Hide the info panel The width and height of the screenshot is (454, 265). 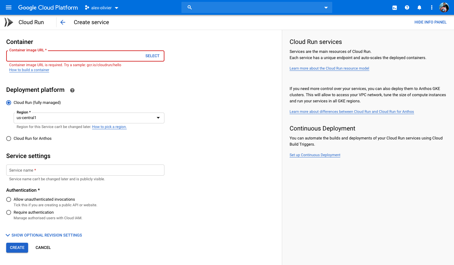tap(430, 22)
